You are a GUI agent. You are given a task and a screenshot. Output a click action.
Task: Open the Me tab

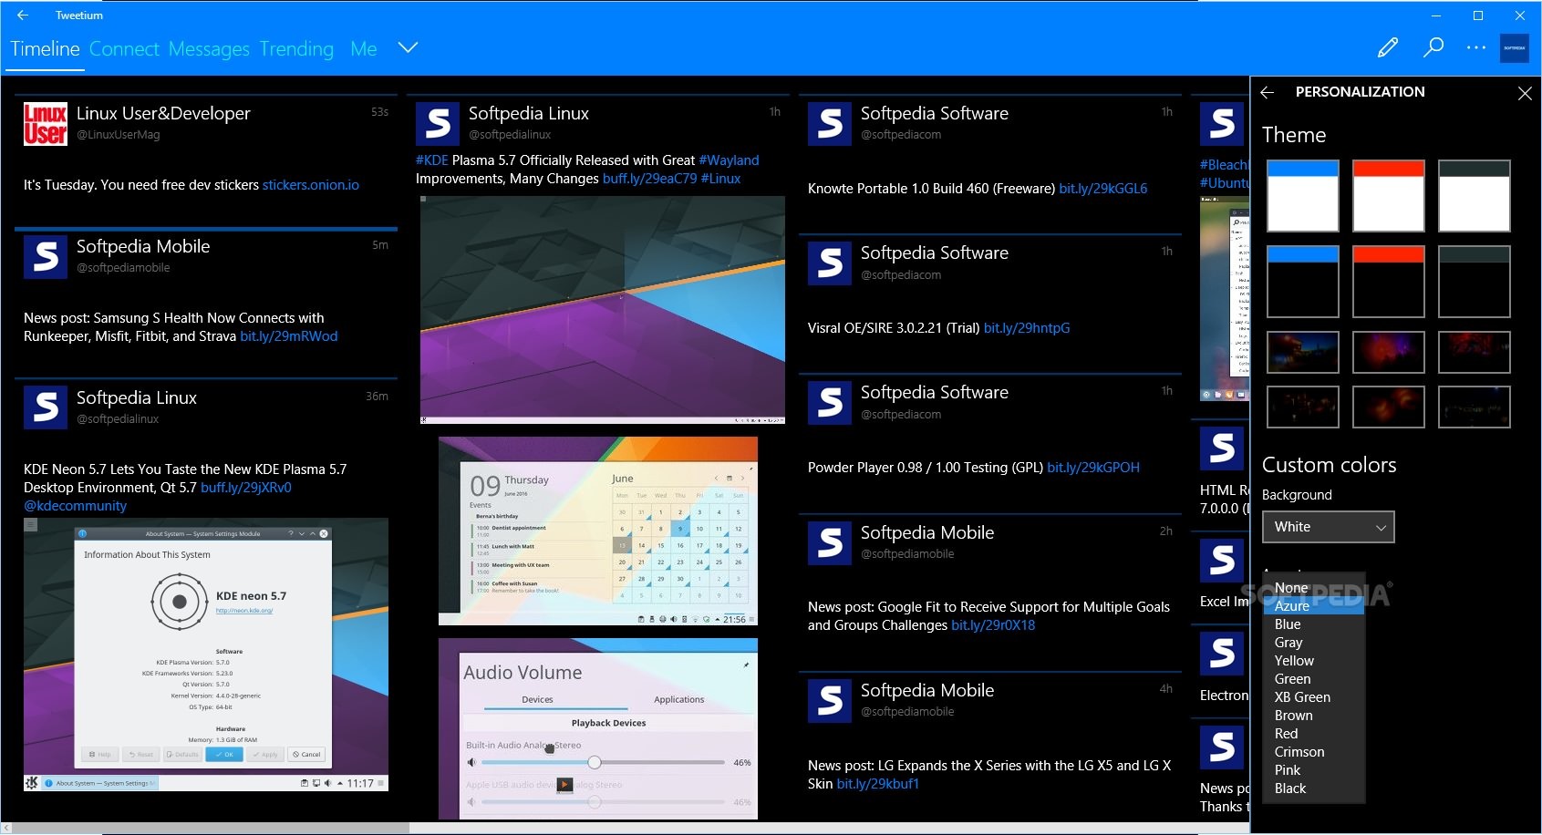(x=363, y=49)
